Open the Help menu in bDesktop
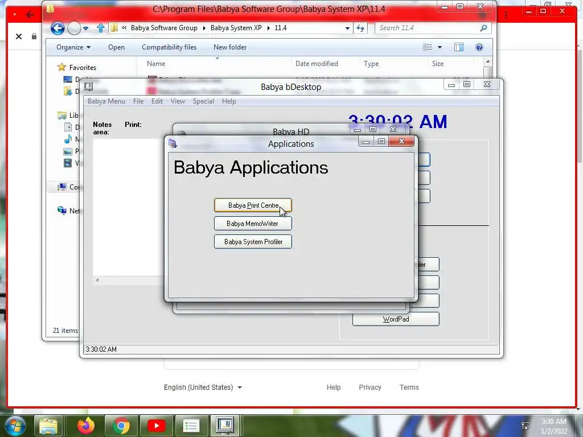The height and width of the screenshot is (437, 583). [229, 101]
